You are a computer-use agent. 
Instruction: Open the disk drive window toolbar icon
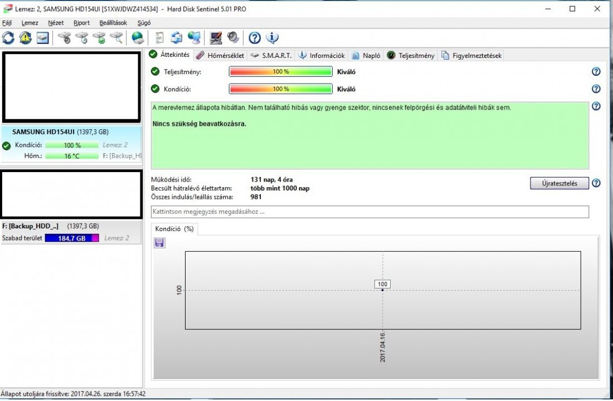(x=42, y=38)
